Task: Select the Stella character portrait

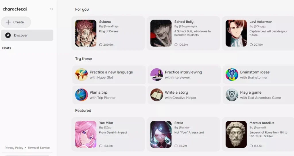Action: [x=161, y=134]
